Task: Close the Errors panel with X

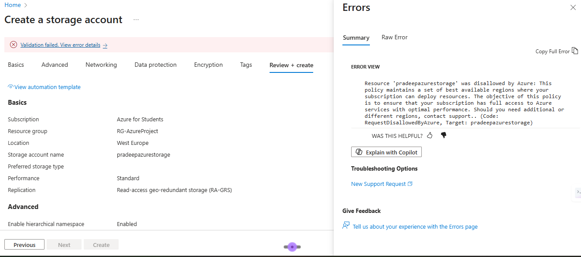Action: (573, 7)
